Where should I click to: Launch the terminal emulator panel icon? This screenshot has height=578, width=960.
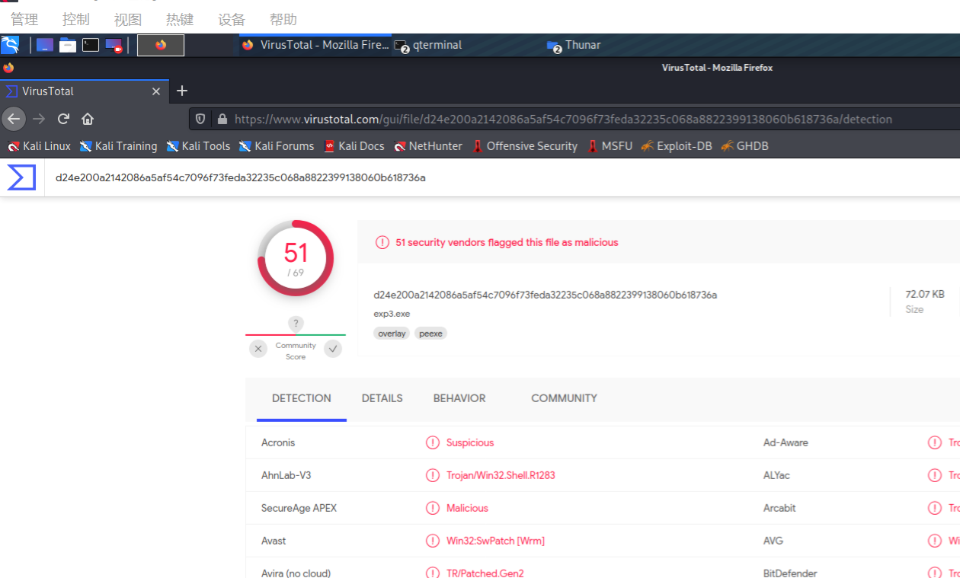(91, 45)
